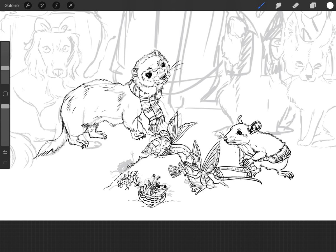Select the Brush tool

[x=261, y=5]
